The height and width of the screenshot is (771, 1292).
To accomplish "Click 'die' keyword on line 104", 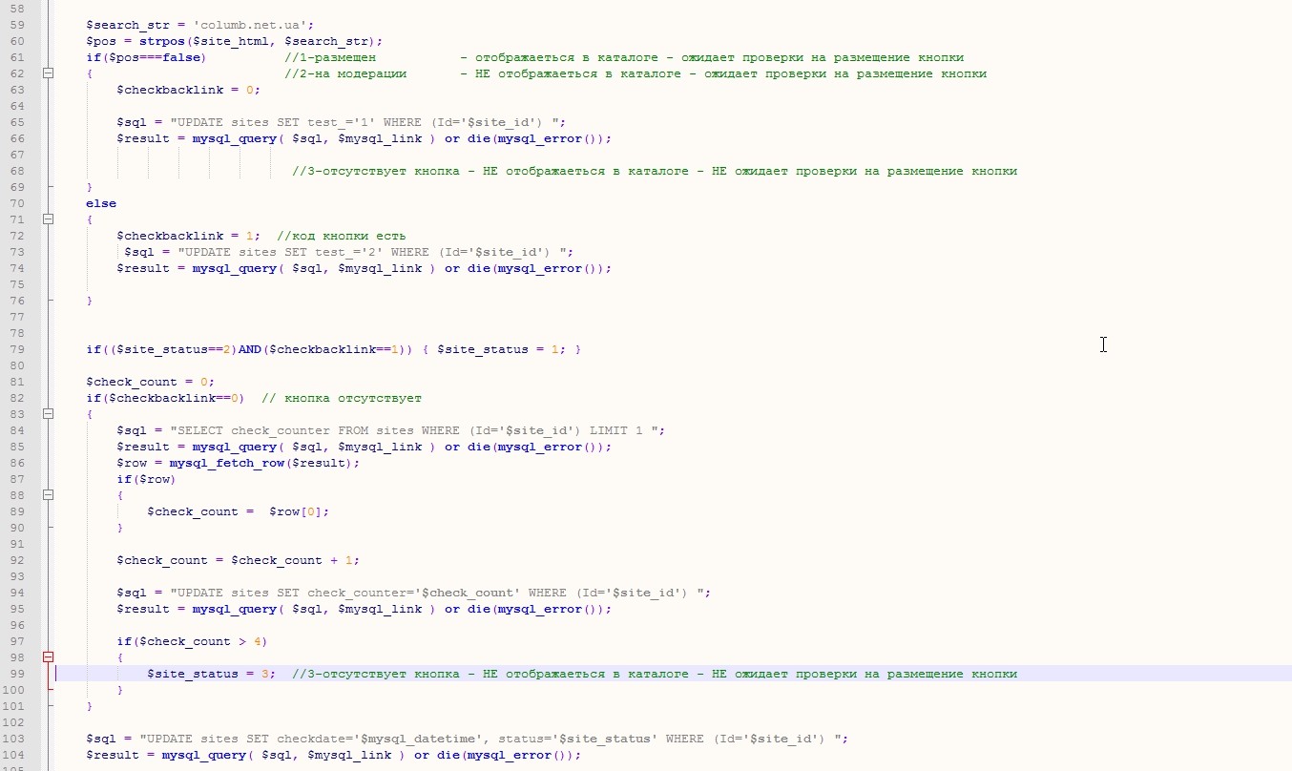I will pos(448,755).
